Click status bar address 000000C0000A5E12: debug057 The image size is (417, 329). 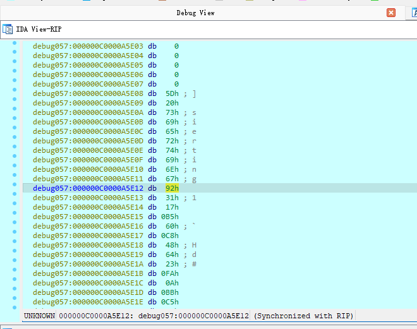click(154, 316)
